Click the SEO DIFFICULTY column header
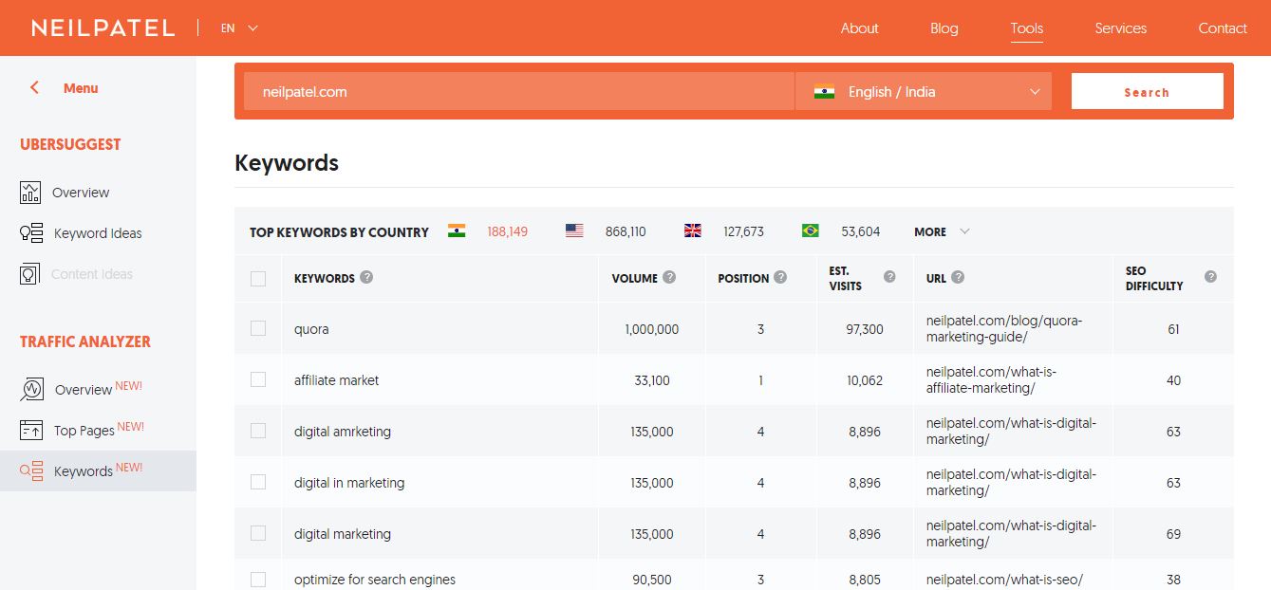This screenshot has height=590, width=1271. point(1154,278)
